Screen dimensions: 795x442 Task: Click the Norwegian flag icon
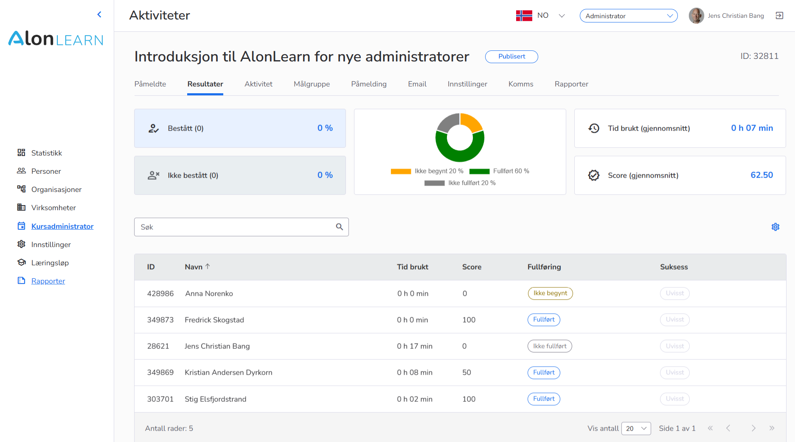pos(524,16)
